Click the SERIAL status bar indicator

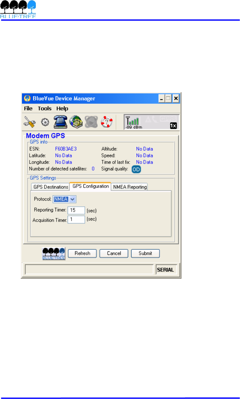[x=166, y=270]
